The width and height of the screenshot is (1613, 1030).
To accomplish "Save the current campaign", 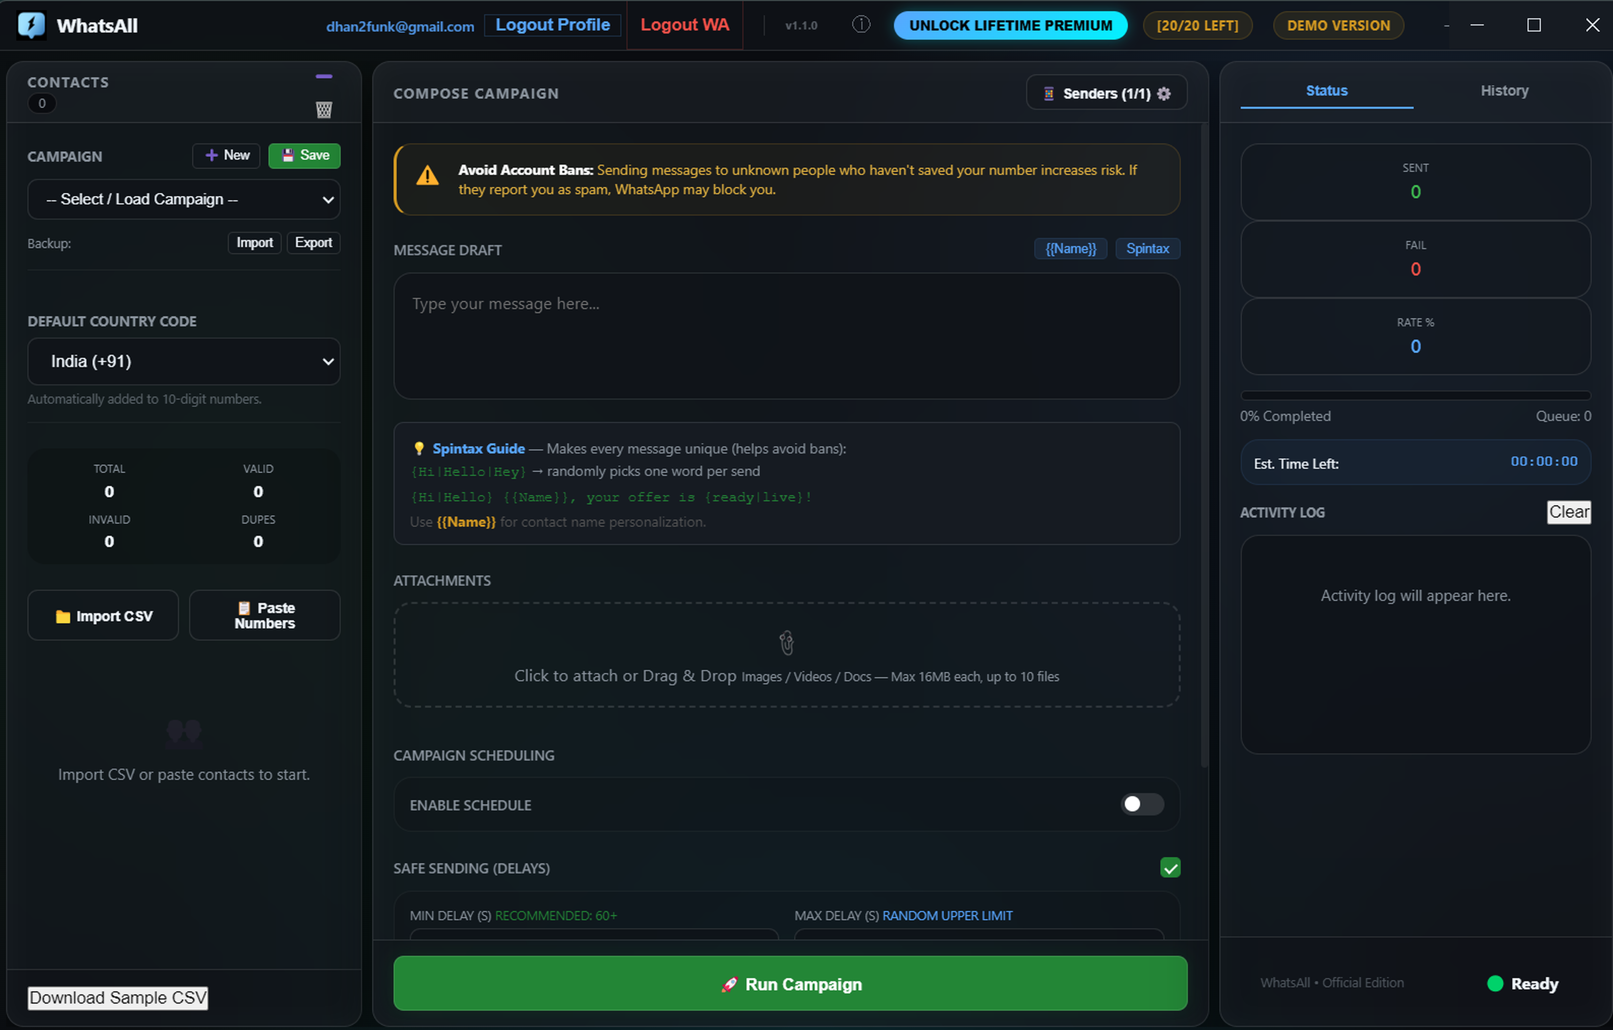I will pyautogui.click(x=304, y=156).
